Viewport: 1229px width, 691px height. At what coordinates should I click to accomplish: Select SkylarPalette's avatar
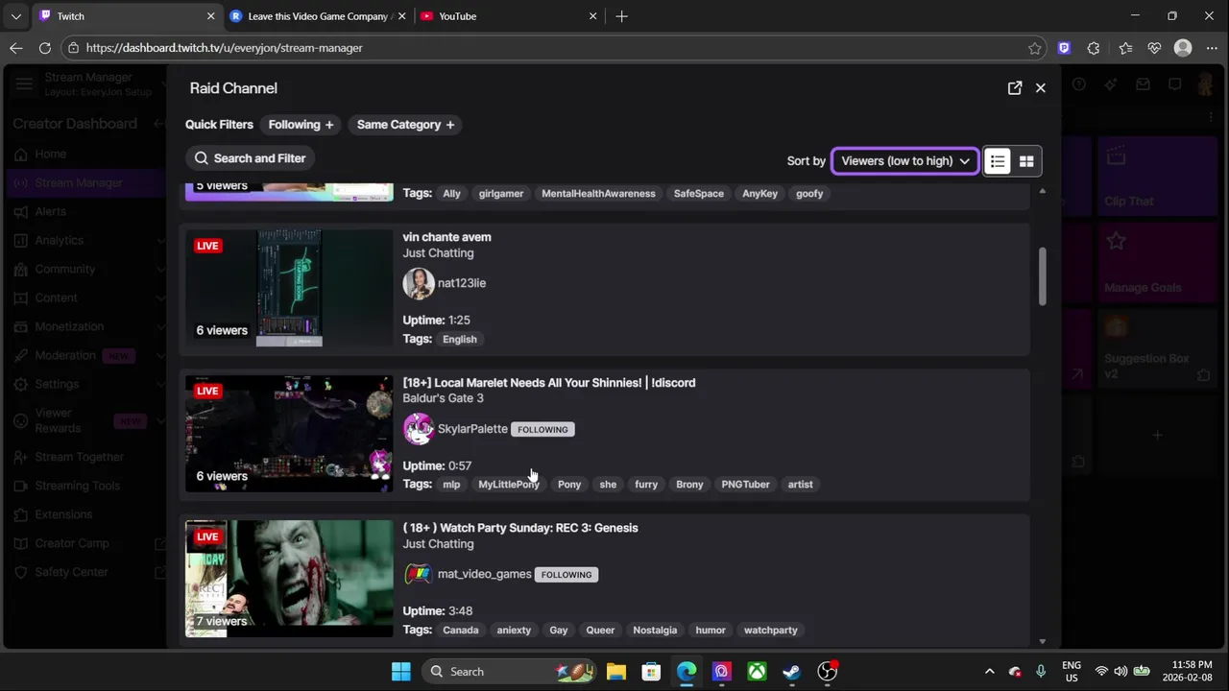[419, 429]
